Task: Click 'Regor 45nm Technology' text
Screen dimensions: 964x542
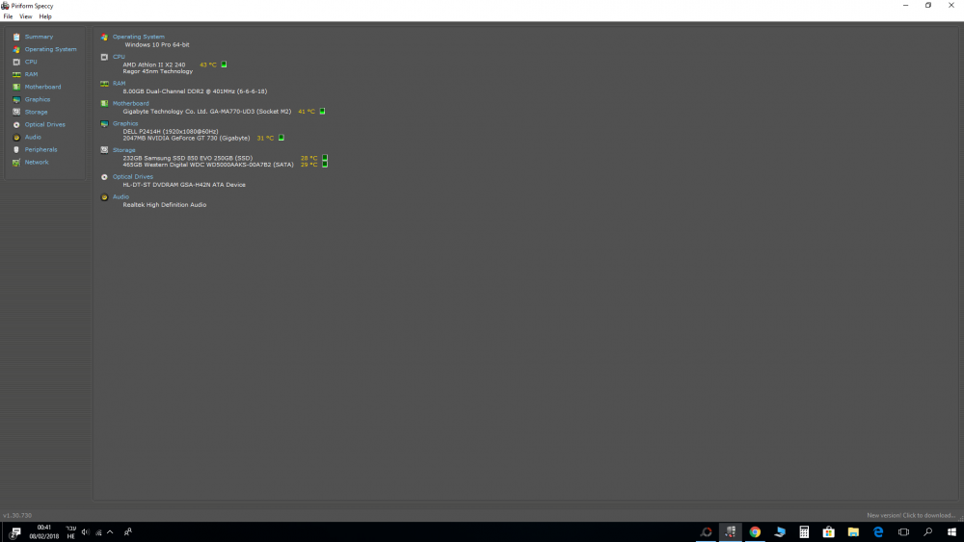Action: point(157,72)
